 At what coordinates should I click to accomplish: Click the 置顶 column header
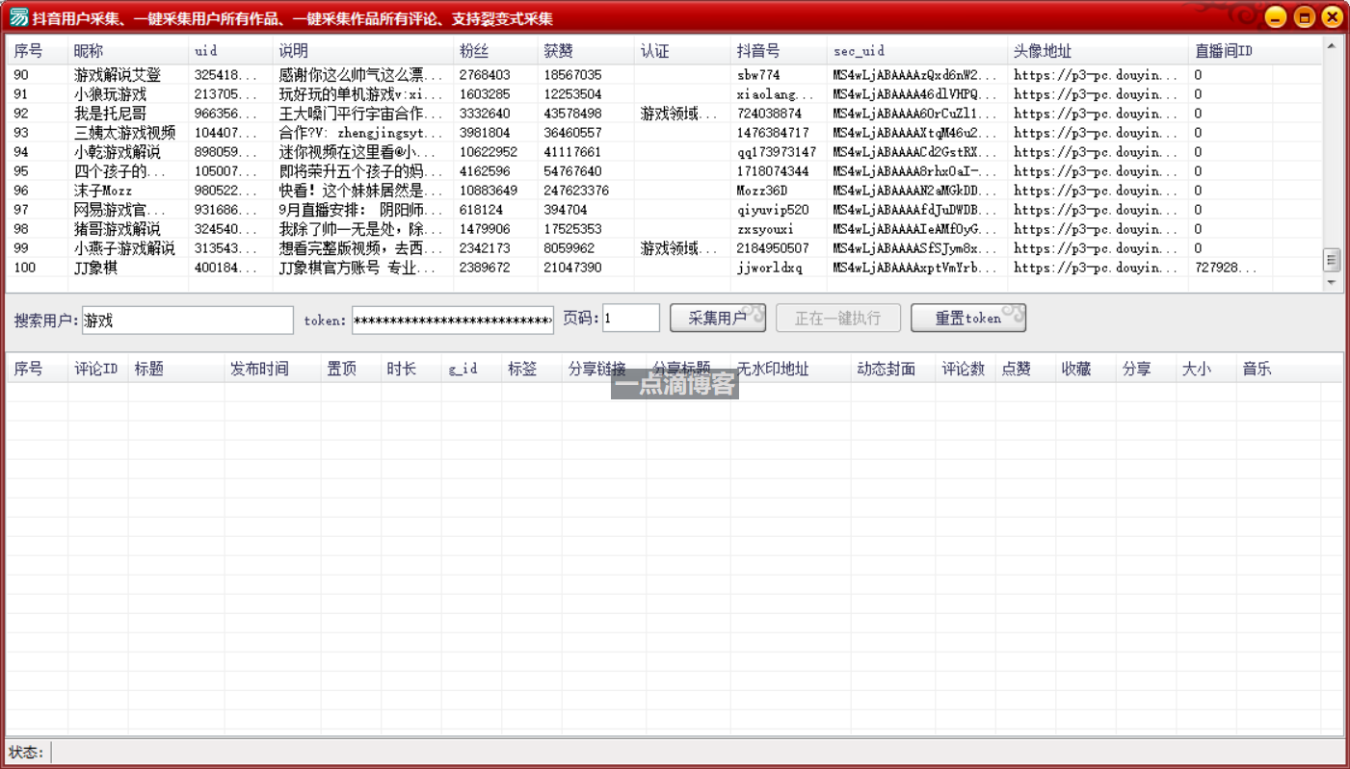[x=351, y=369]
